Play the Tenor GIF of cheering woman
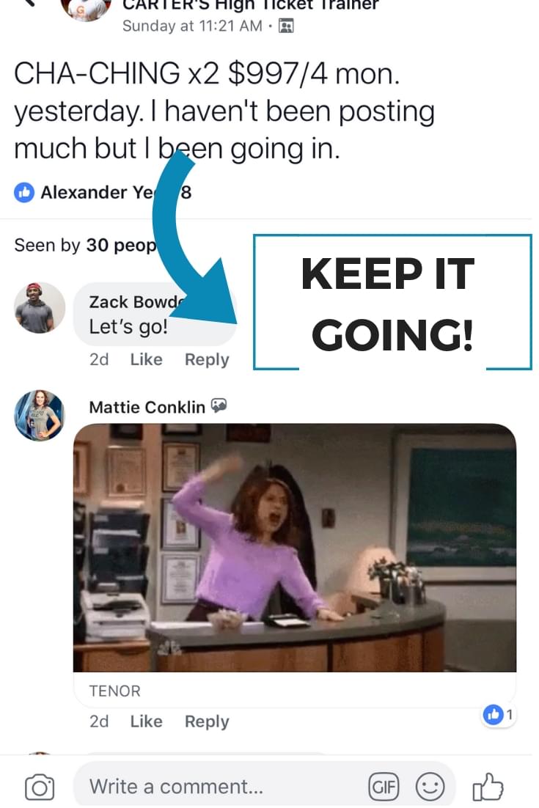The image size is (539, 808). pyautogui.click(x=294, y=548)
